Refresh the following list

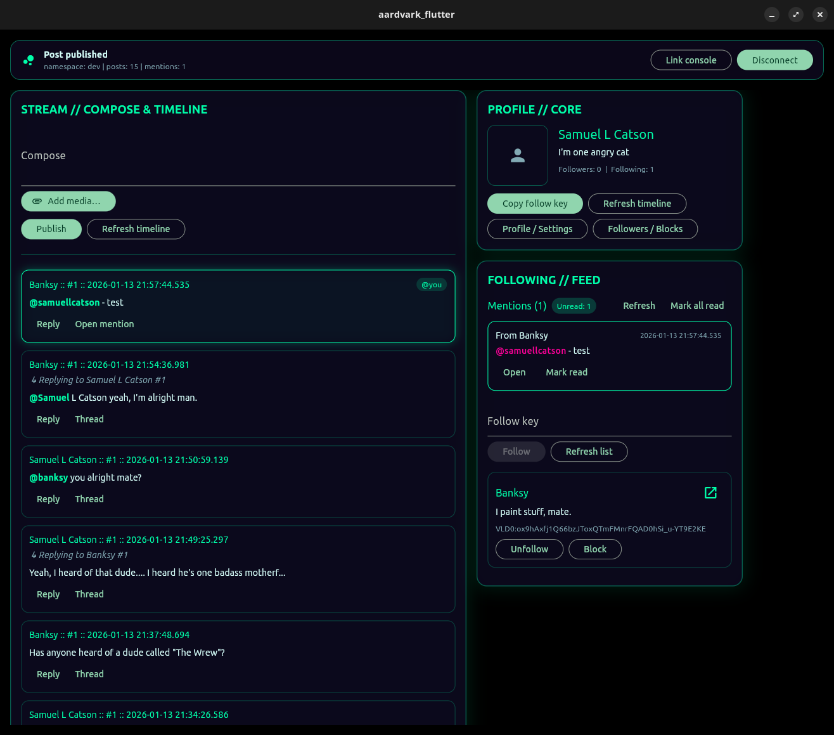[588, 452]
